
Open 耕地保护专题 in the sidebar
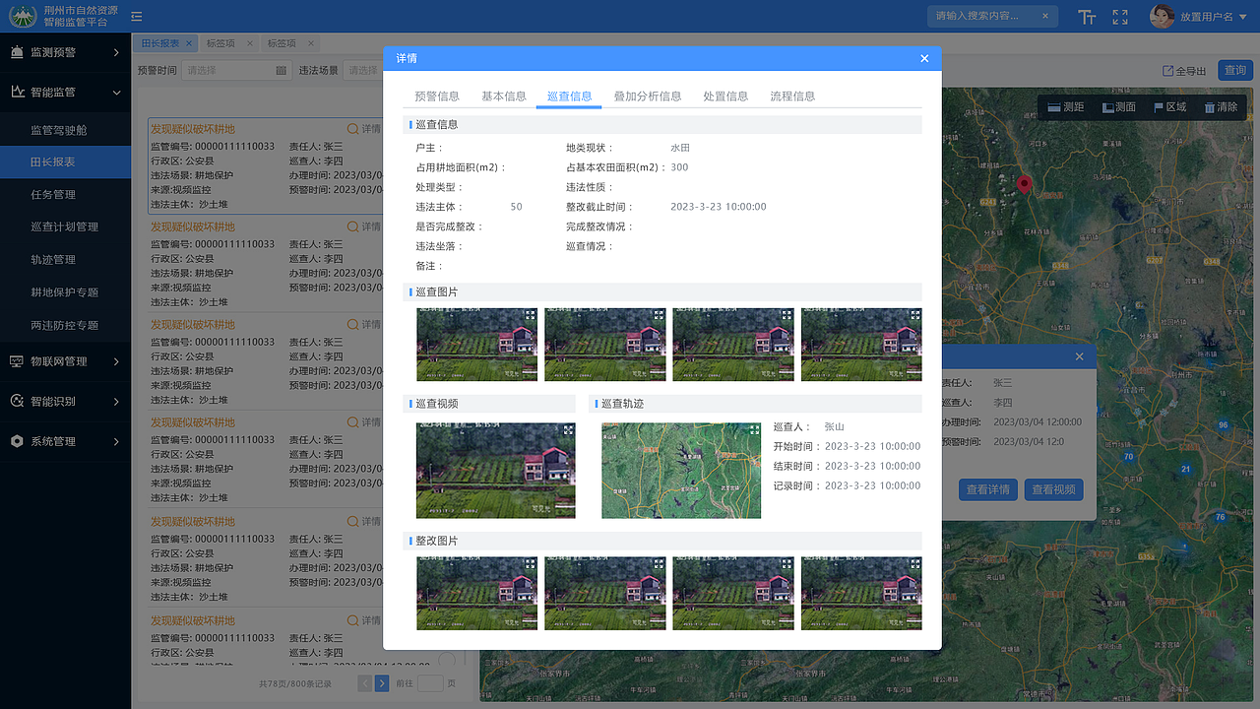click(65, 292)
